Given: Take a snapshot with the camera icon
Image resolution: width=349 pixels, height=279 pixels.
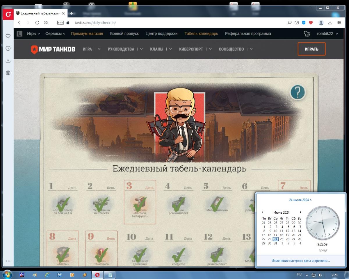Looking at the screenshot, I should [296, 23].
